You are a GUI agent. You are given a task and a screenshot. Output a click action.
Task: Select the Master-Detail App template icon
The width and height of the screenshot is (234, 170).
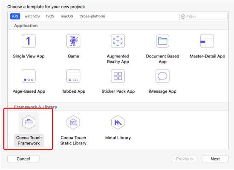coord(207,41)
